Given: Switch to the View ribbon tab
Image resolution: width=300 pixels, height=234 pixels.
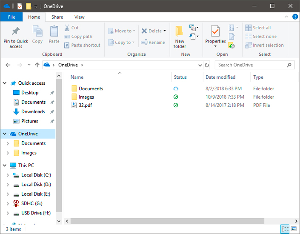Looking at the screenshot, I should click(80, 17).
